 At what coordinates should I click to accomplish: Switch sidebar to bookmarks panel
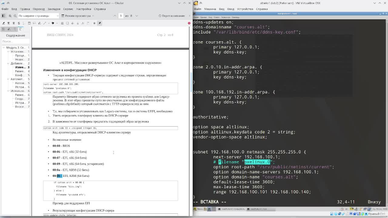[x=15, y=29]
